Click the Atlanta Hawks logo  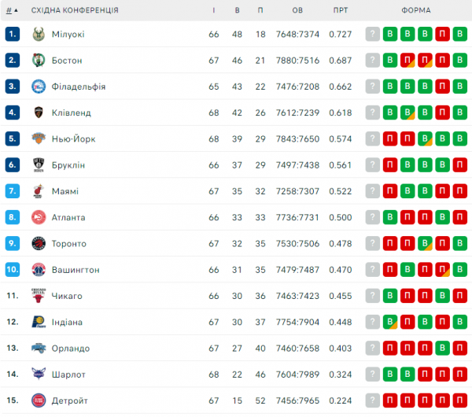coord(38,217)
